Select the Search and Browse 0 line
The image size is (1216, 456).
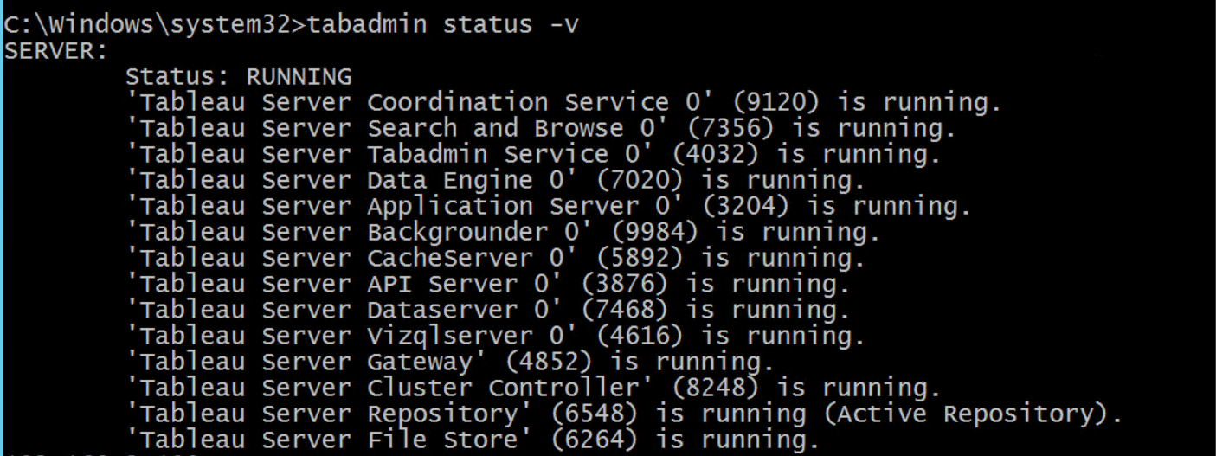(541, 128)
